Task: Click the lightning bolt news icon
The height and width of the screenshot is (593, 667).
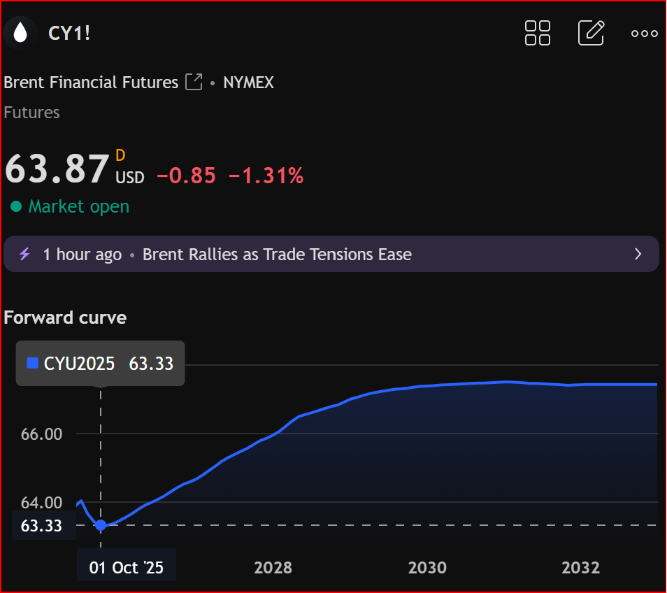Action: (24, 254)
